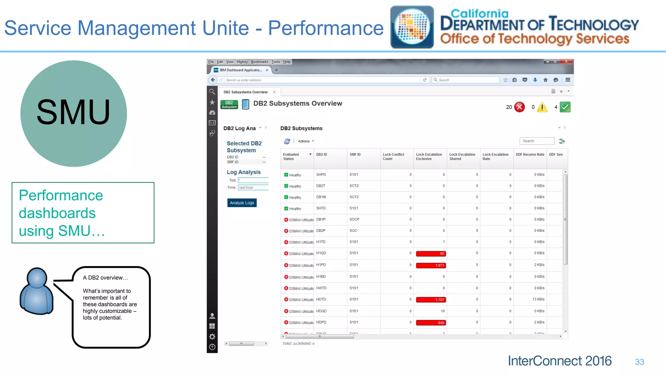Image resolution: width=666 pixels, height=375 pixels.
Task: Open the browser hamburger menu
Action: point(568,80)
